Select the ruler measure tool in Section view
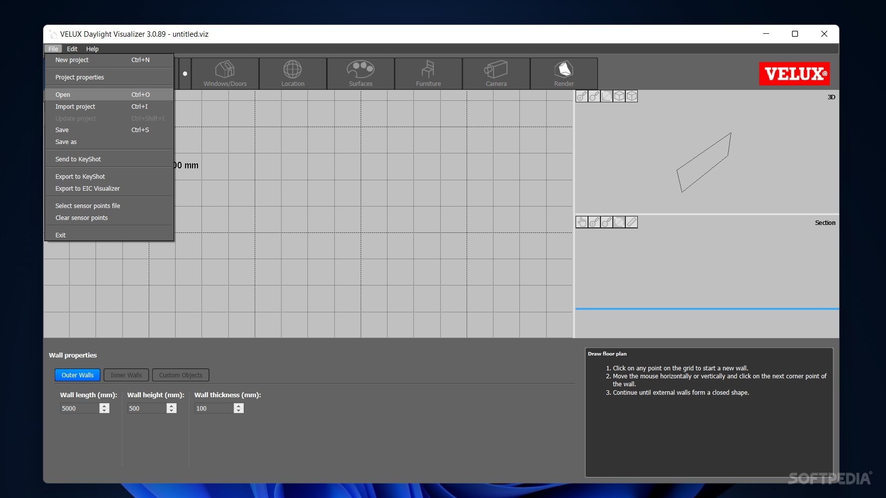Screen dimensions: 886x498 (x=631, y=222)
